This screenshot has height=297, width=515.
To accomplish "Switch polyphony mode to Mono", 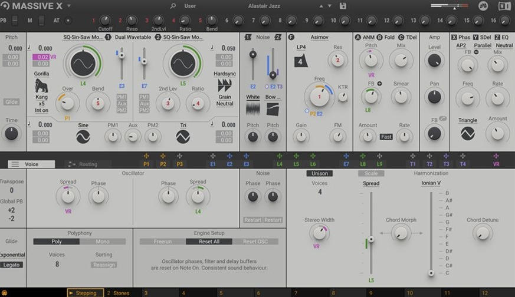I will [x=102, y=242].
